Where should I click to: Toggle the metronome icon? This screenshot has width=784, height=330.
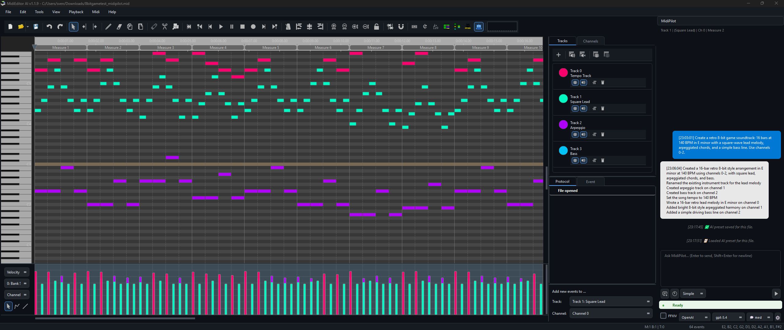[x=288, y=27]
